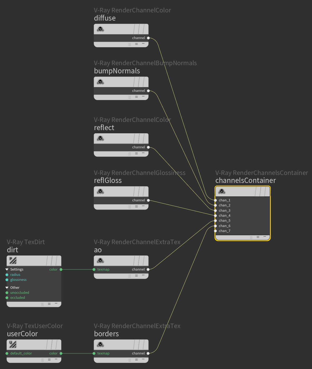The width and height of the screenshot is (312, 369).
Task: Minimize dirt node with its dash button
Action: point(56,303)
